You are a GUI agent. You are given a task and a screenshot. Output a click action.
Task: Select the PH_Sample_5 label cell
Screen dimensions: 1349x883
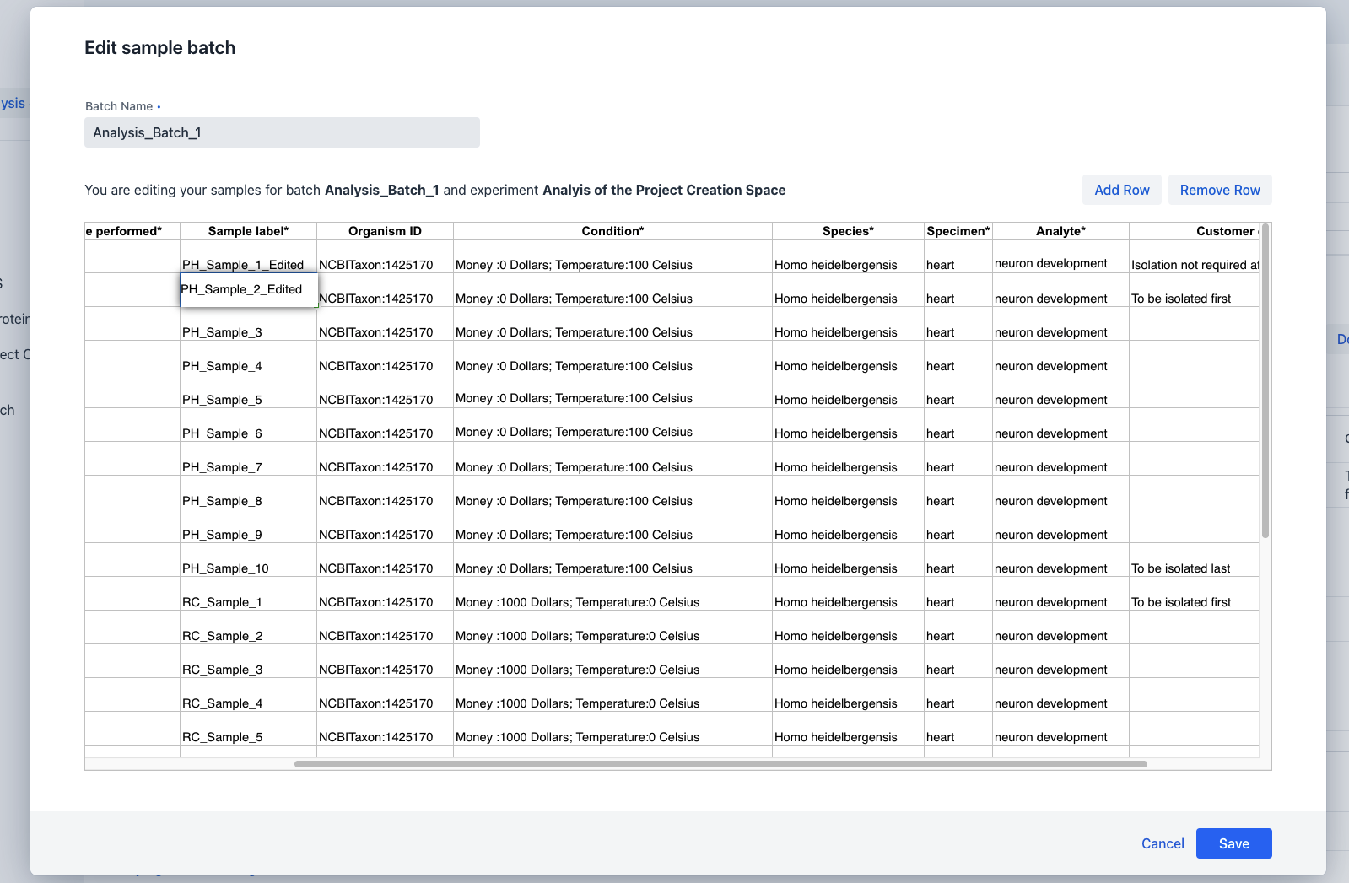point(248,391)
